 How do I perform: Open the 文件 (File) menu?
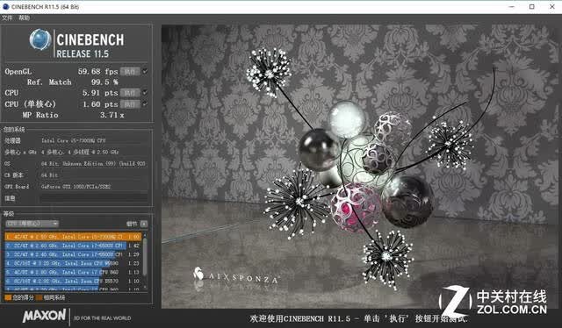[x=7, y=18]
